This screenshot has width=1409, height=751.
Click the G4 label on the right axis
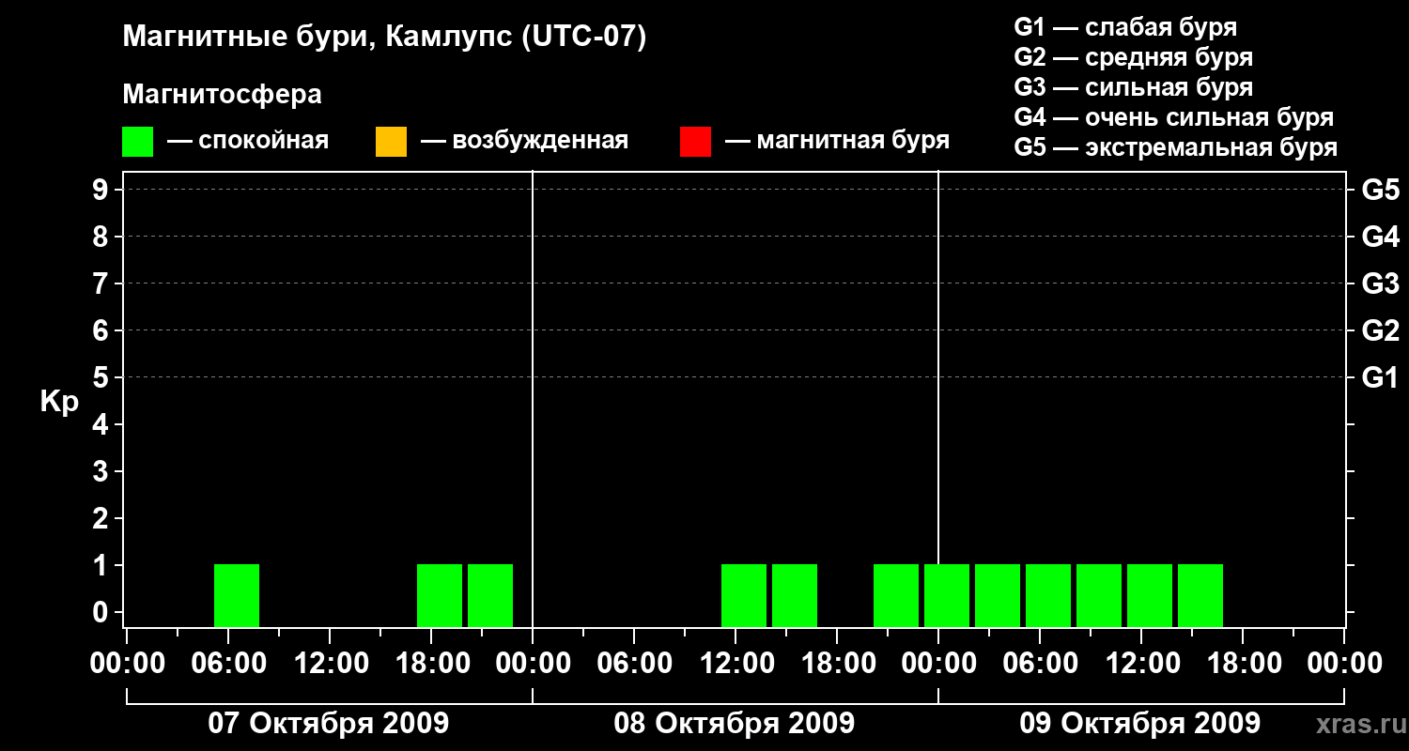coord(1380,237)
